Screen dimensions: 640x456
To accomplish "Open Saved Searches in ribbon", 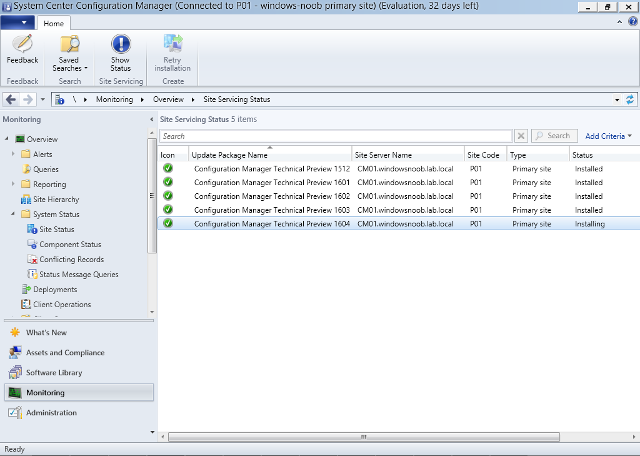I will pos(69,54).
